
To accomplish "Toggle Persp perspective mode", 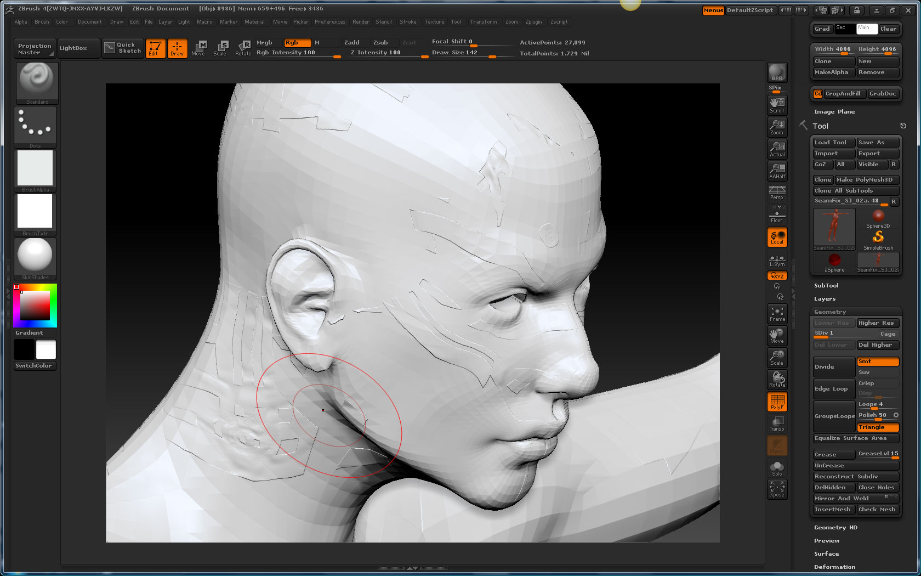I will pyautogui.click(x=777, y=193).
